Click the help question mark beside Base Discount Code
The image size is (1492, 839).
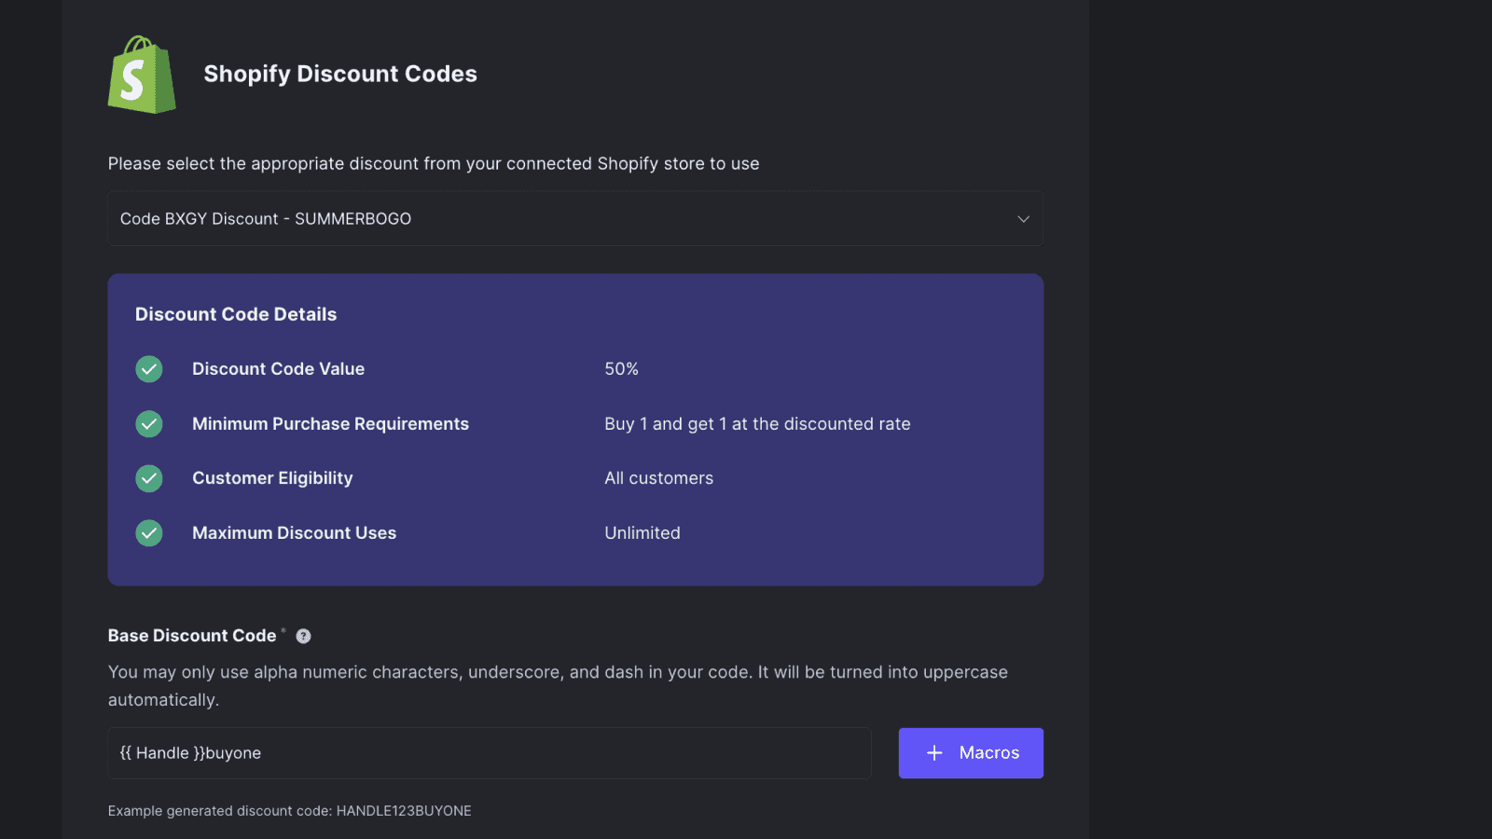pos(302,636)
